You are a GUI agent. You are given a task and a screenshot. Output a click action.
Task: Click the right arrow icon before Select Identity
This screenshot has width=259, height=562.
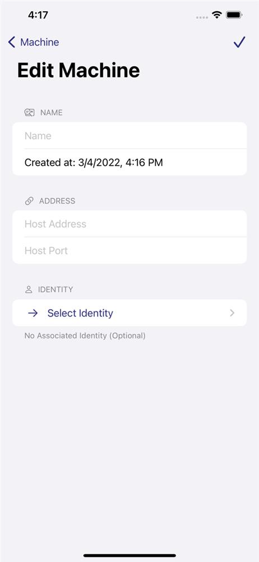(33, 313)
